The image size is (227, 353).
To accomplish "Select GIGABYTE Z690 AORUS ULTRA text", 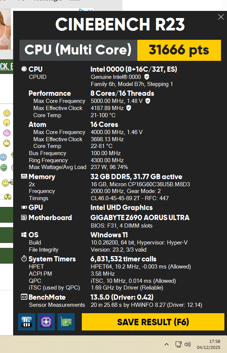I will click(140, 218).
